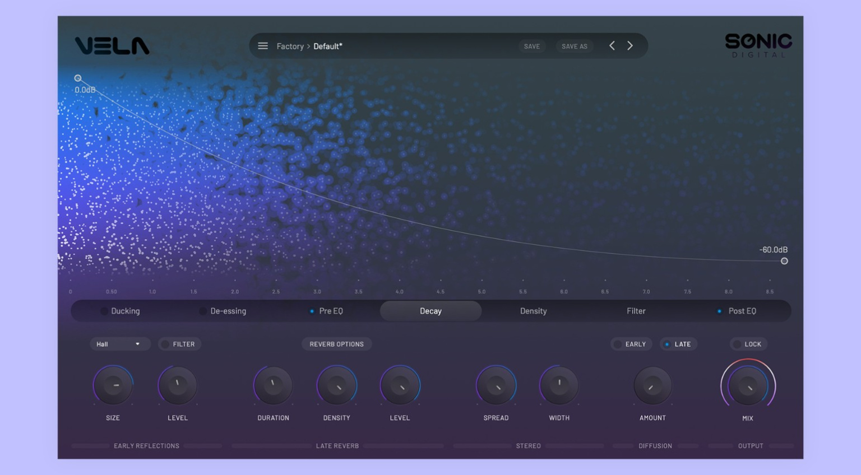Click the VELA logo
Image resolution: width=861 pixels, height=475 pixels.
[112, 46]
